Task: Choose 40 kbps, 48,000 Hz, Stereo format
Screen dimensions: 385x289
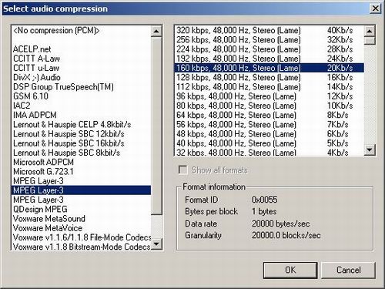Action: [x=269, y=143]
